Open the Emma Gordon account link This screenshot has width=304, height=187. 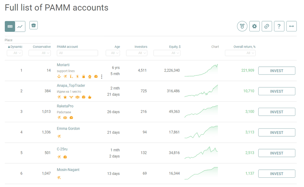(68, 129)
